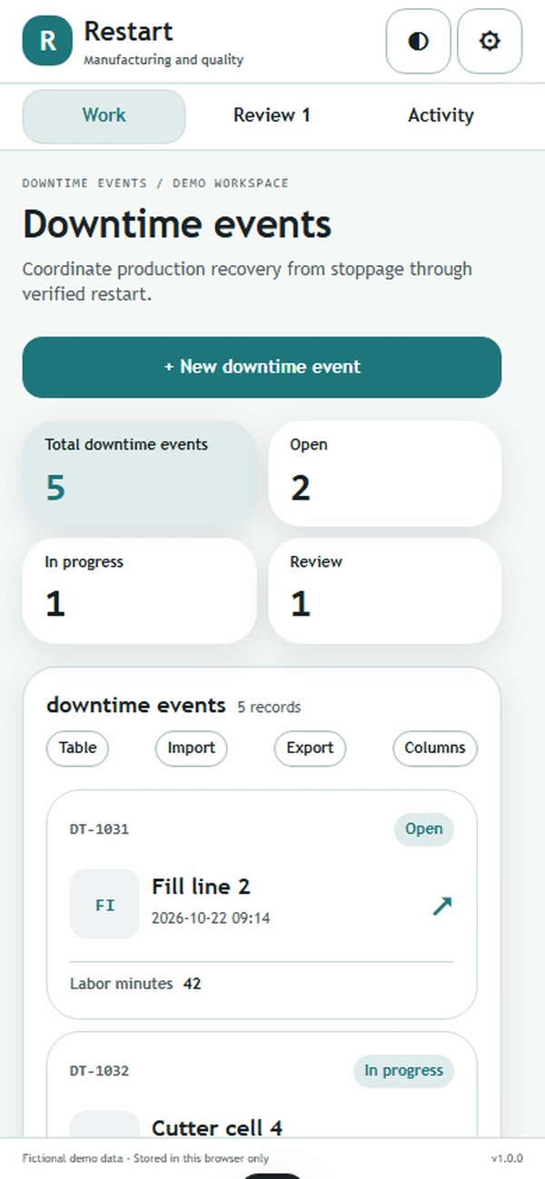Image resolution: width=545 pixels, height=1179 pixels.
Task: Click the Open status badge on DT-1031
Action: click(424, 829)
